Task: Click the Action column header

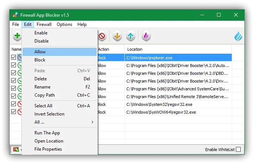Action: (111, 49)
